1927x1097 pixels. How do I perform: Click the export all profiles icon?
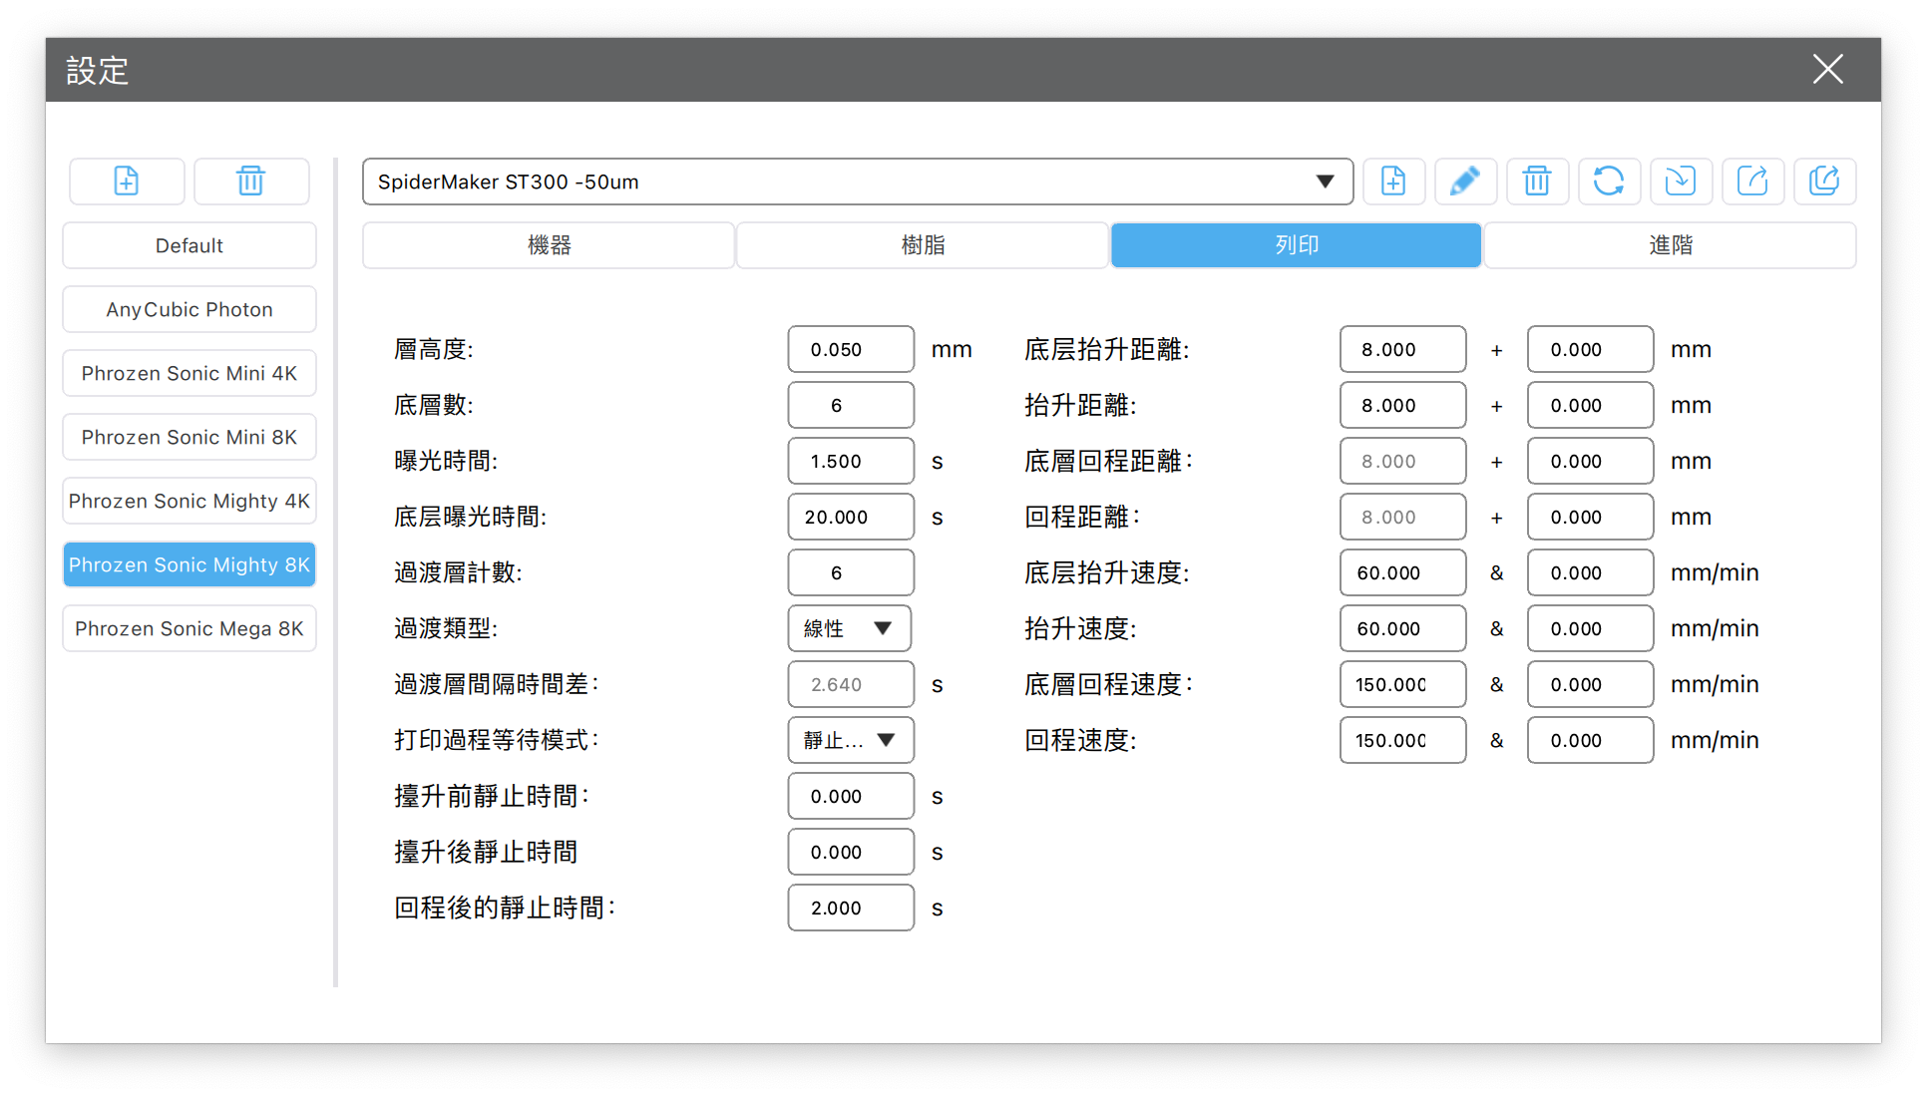[1824, 182]
